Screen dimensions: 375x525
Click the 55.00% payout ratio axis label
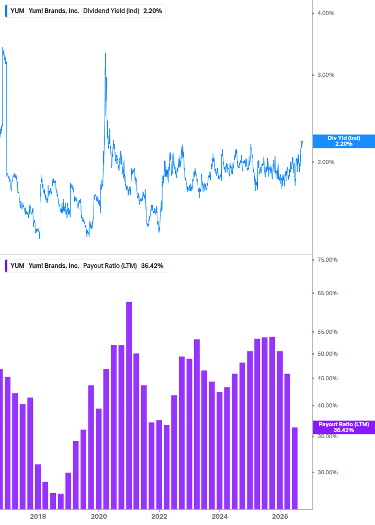tap(327, 332)
